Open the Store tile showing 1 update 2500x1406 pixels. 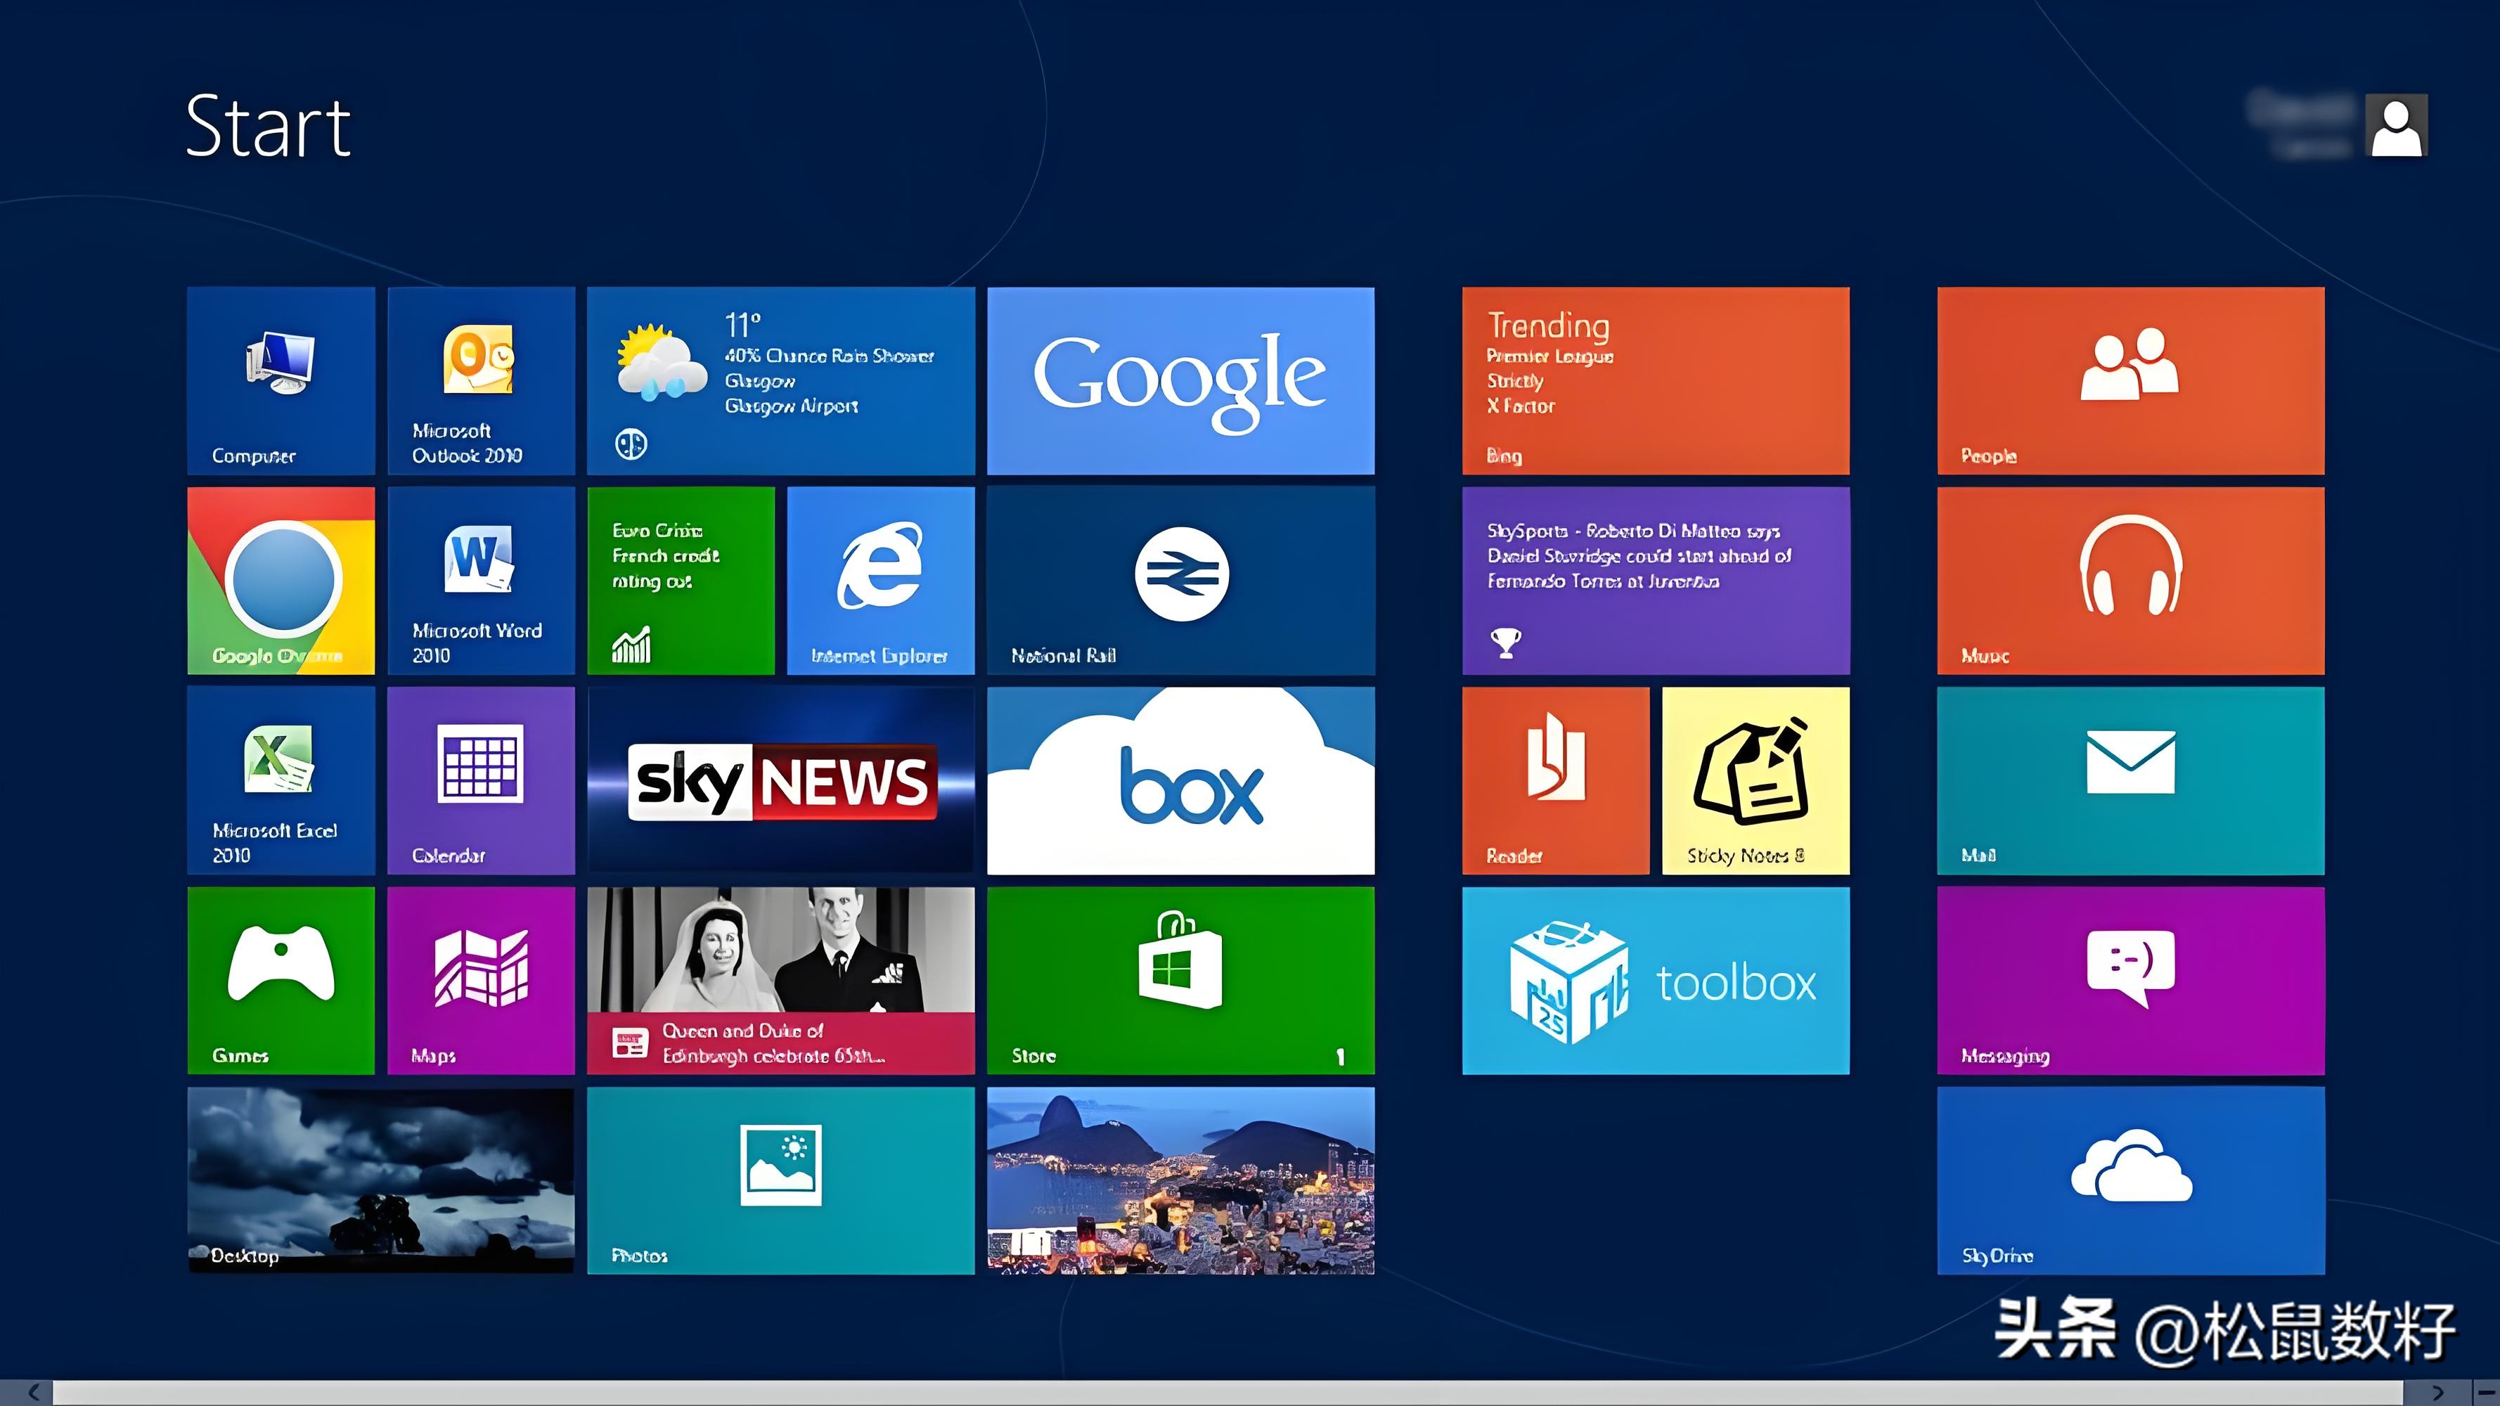(x=1180, y=980)
